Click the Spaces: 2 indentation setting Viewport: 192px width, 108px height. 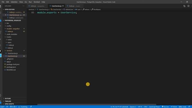pyautogui.click(x=133, y=107)
